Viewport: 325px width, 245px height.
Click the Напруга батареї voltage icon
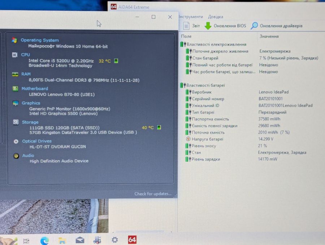[188, 139]
